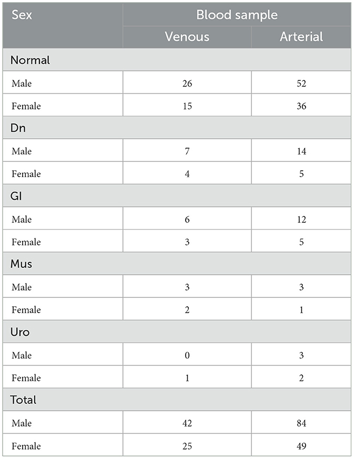Select Normal Male venous value 26
The width and height of the screenshot is (354, 459).
click(187, 83)
